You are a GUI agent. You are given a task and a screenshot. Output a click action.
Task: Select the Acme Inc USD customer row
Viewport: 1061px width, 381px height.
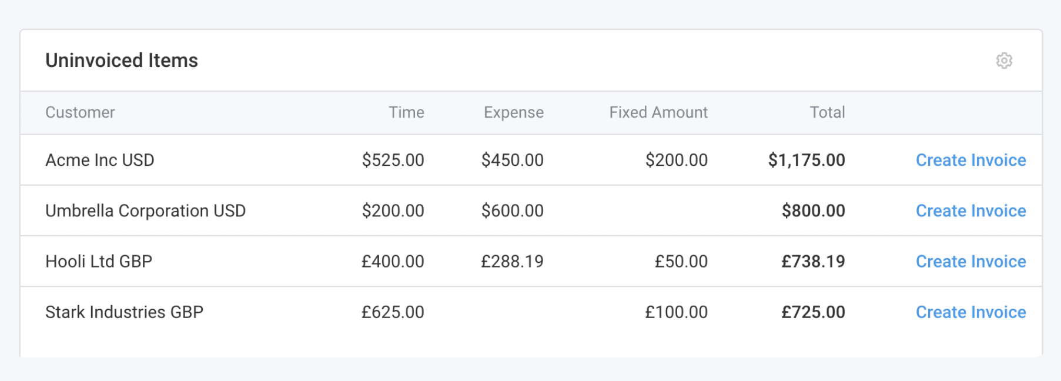point(99,160)
